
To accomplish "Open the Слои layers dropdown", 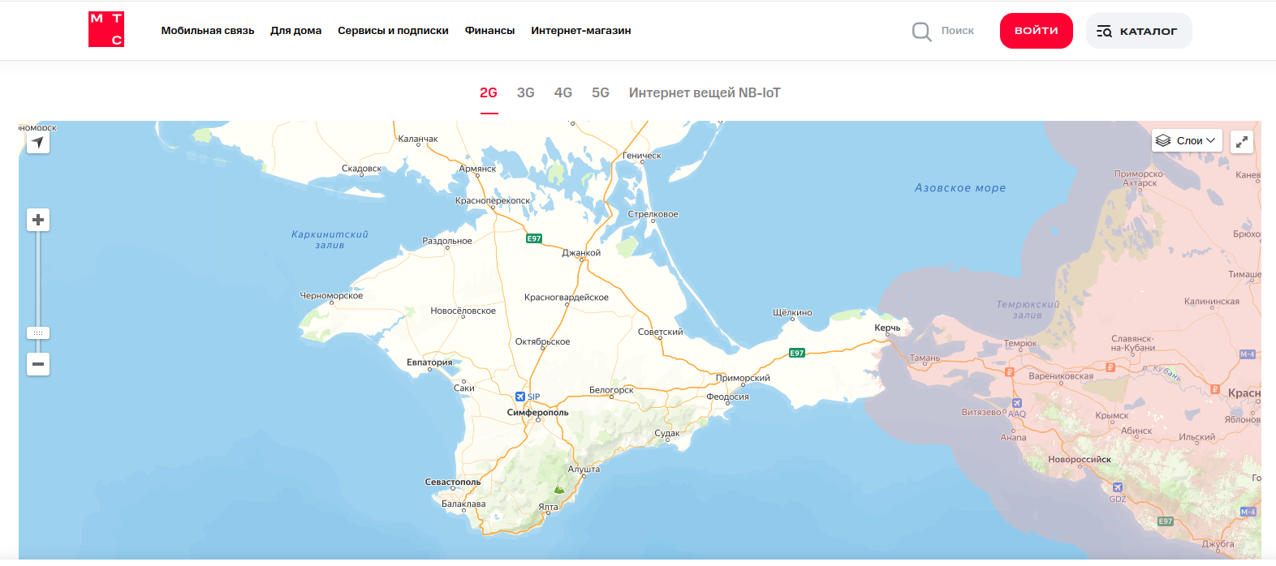I will coord(1187,140).
